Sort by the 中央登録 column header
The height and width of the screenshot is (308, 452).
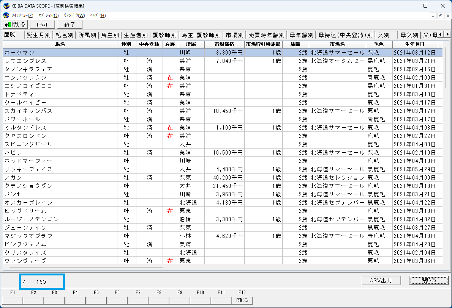149,44
